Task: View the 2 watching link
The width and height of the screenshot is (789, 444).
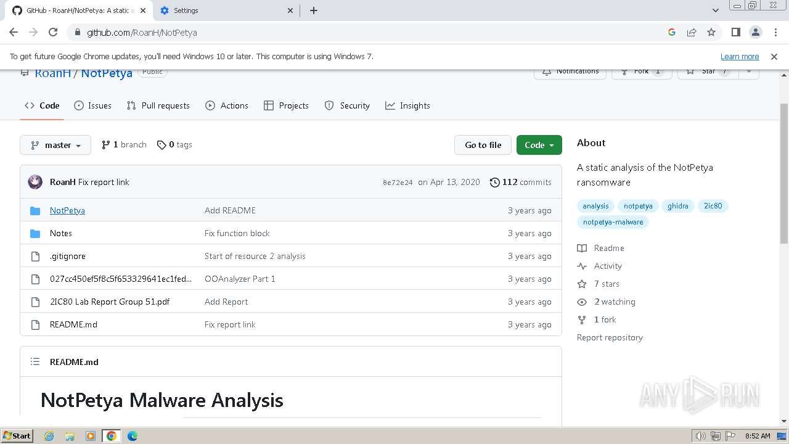Action: (607, 302)
